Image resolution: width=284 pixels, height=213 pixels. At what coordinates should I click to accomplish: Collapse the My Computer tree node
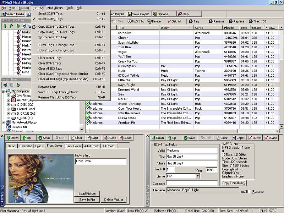click(x=4, y=91)
